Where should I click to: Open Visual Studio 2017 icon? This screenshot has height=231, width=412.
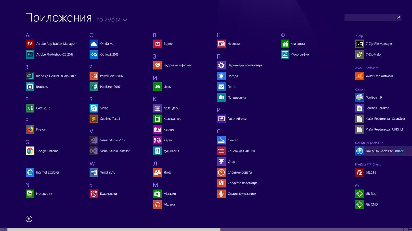94,140
